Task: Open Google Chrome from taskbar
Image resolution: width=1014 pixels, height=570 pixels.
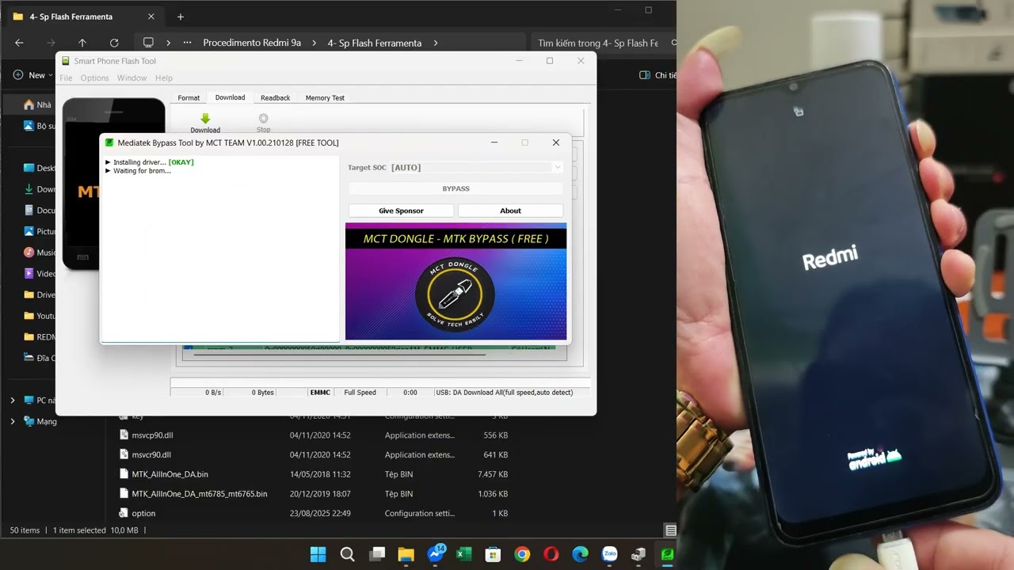Action: (522, 554)
